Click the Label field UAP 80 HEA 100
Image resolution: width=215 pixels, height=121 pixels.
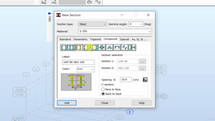[78, 62]
